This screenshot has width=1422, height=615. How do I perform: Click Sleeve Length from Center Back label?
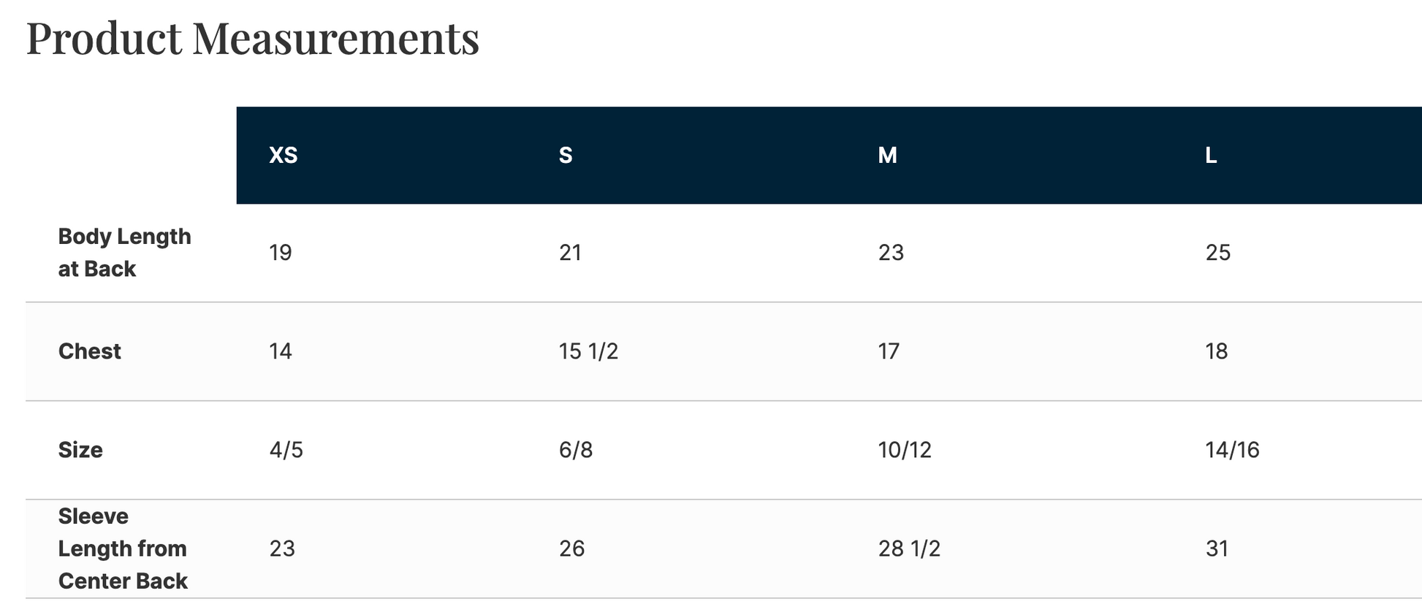pyautogui.click(x=123, y=549)
